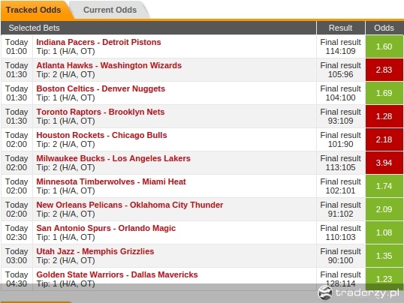Open Atlanta Hawks - Washington Wizards match

point(109,65)
